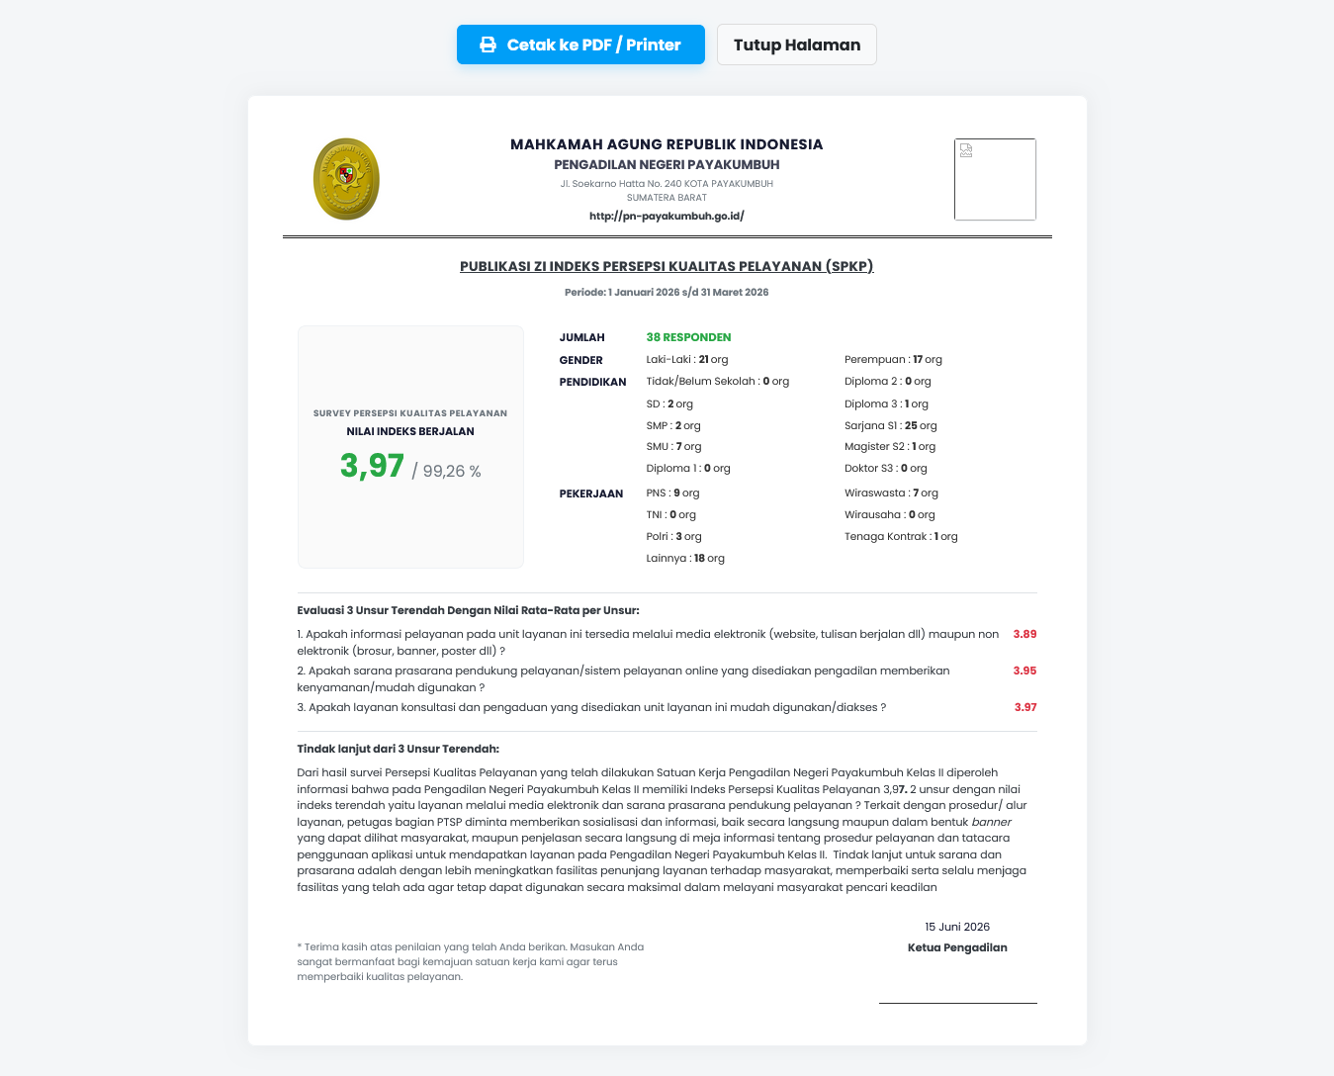
Task: Click the NILAI INDEKS BERJALAN card title
Action: (x=410, y=431)
